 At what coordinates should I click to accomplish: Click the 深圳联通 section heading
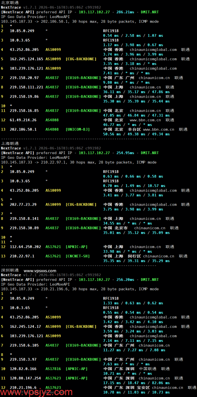[x=10, y=270]
